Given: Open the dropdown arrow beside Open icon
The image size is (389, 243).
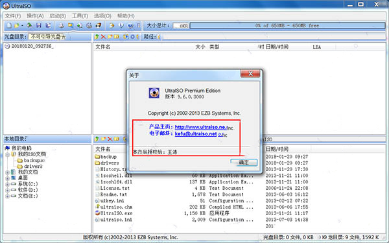Looking at the screenshot, I should point(22,25).
